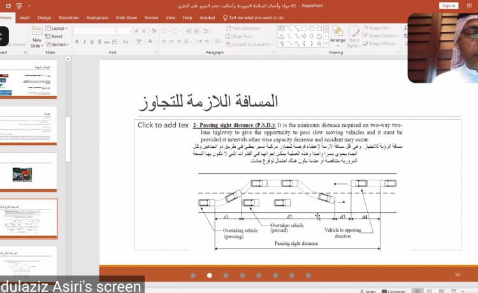Open the Animations tab
Image resolution: width=478 pixels, height=293 pixels.
click(98, 18)
